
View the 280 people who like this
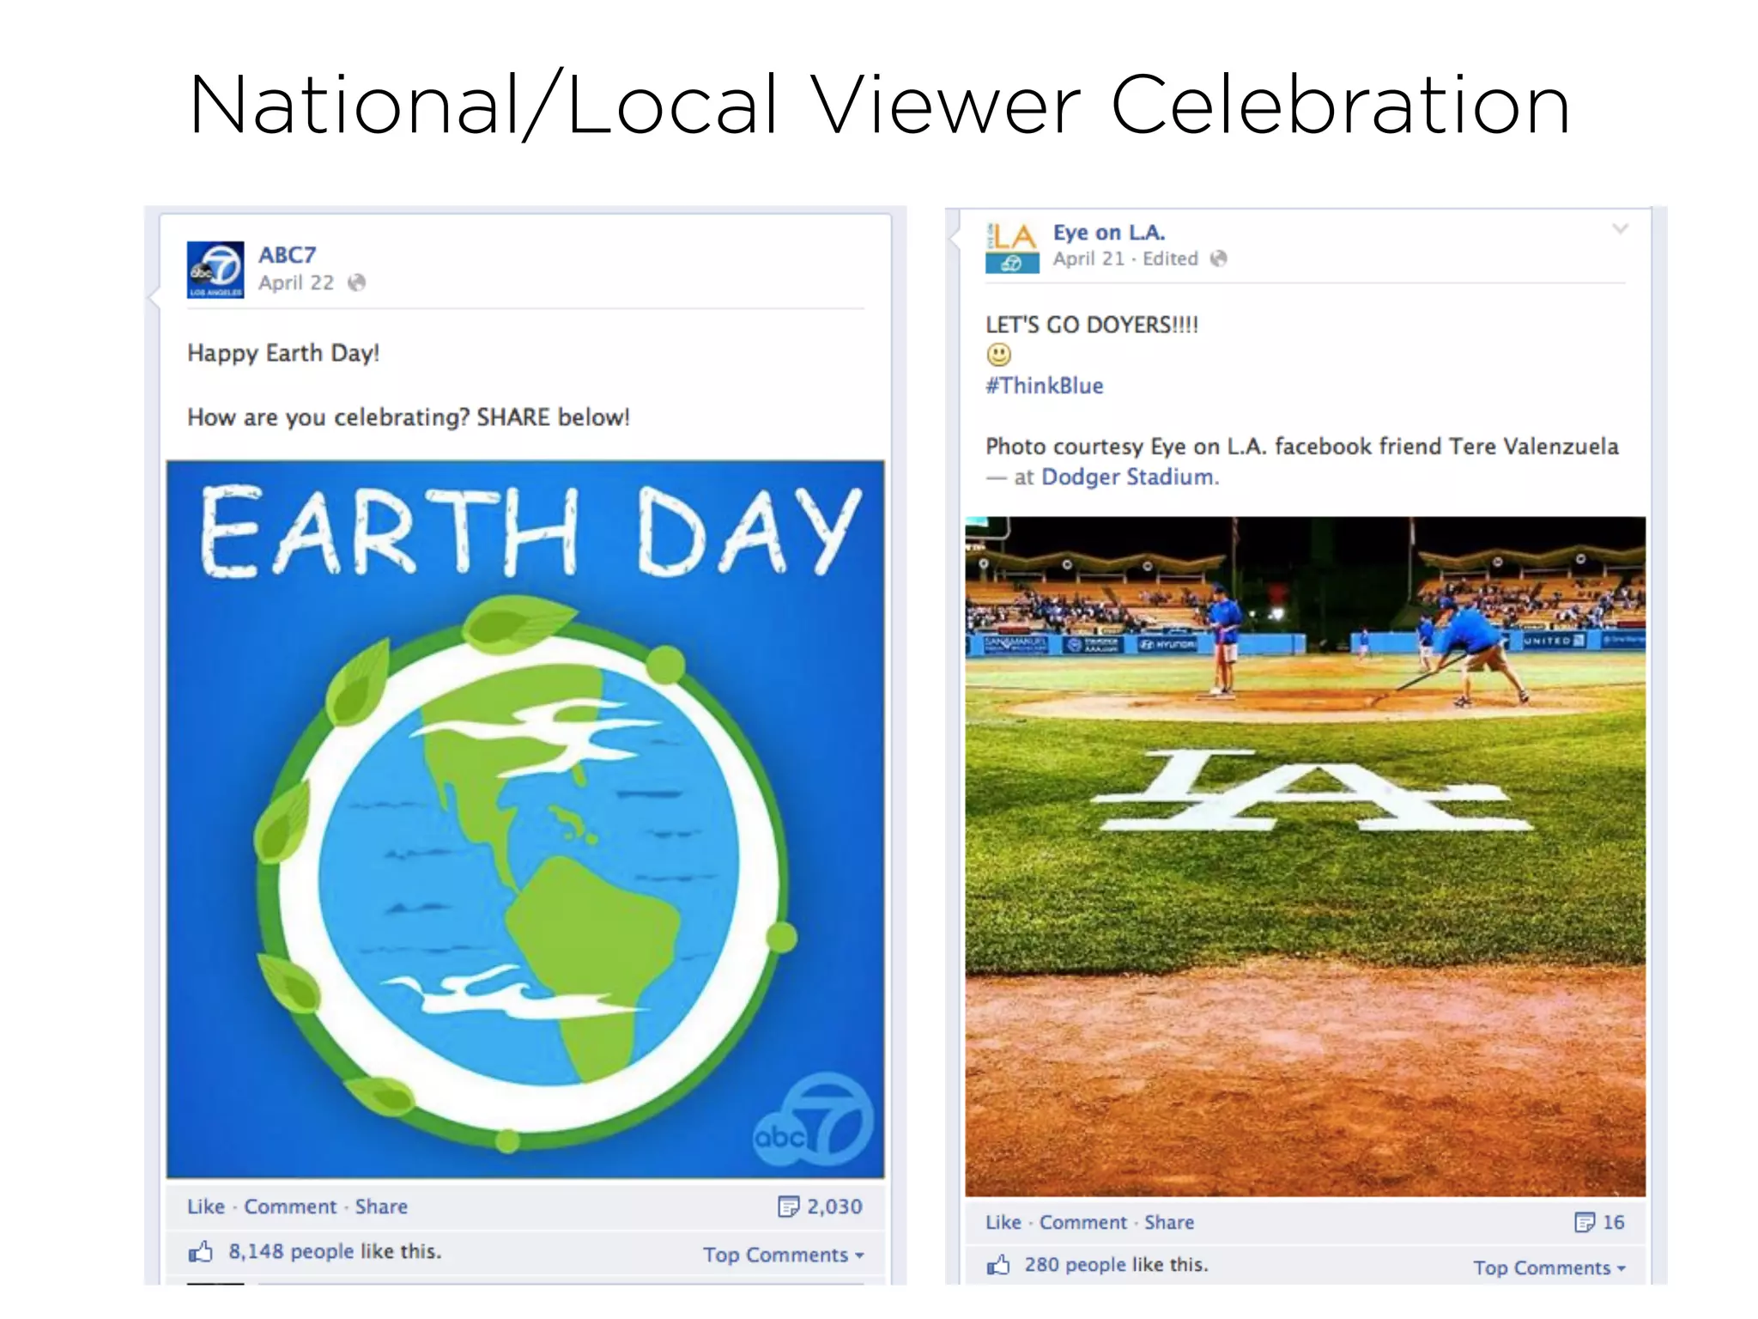click(x=1075, y=1264)
